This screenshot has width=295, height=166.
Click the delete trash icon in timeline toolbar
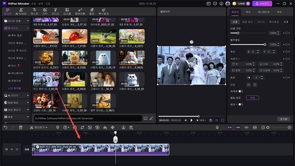point(21,127)
